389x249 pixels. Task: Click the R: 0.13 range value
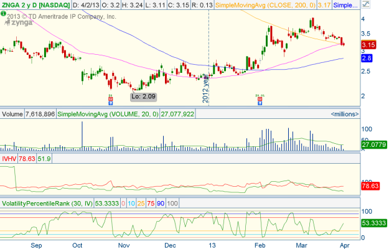[202, 5]
